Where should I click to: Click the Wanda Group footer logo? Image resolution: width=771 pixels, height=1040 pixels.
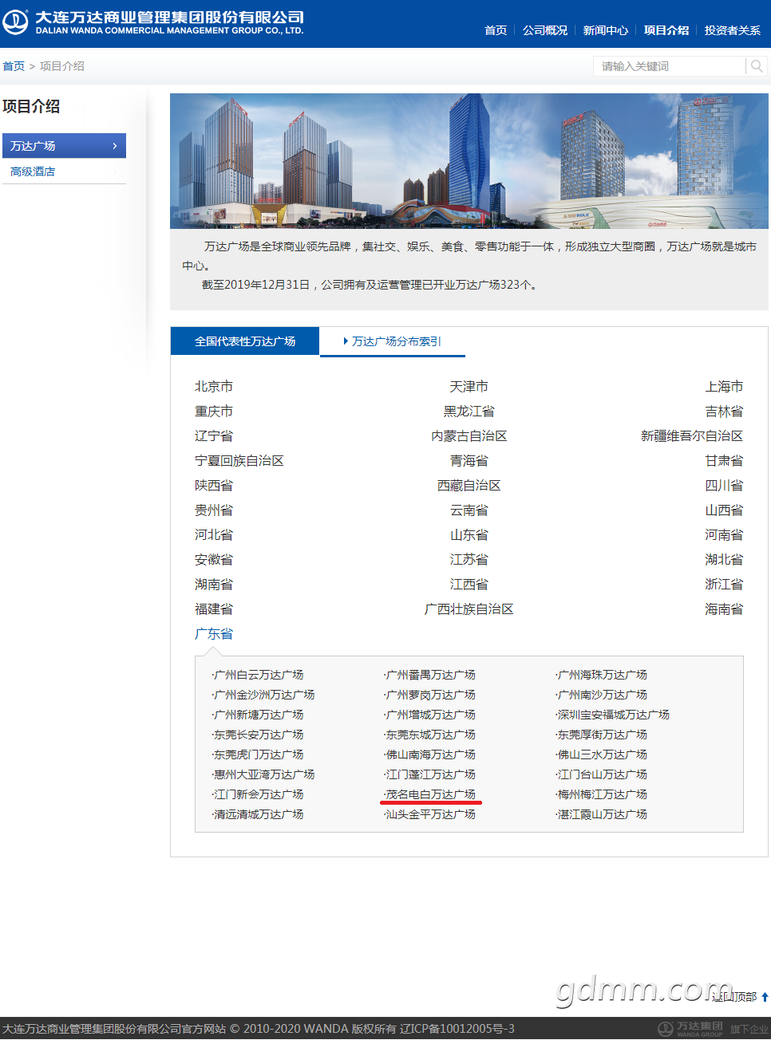pyautogui.click(x=690, y=1029)
